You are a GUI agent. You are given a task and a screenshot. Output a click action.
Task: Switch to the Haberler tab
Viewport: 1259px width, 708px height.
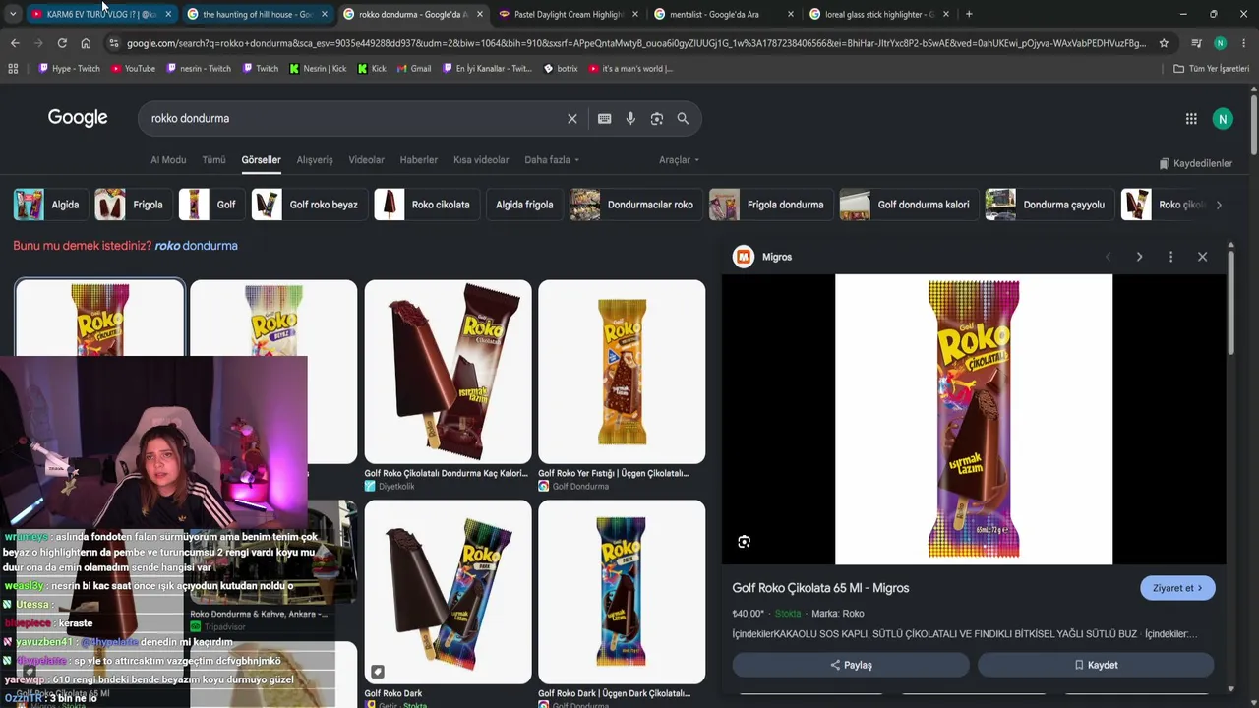[x=419, y=160]
